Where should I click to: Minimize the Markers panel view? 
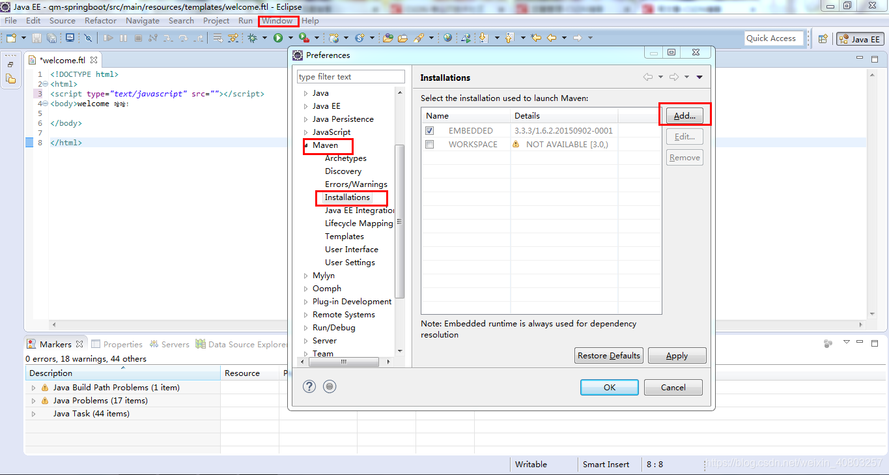tap(861, 343)
